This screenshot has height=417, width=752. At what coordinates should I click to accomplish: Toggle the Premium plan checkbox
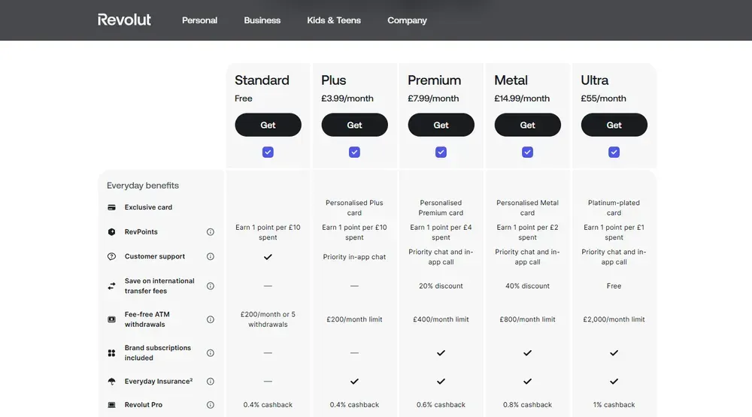point(441,152)
